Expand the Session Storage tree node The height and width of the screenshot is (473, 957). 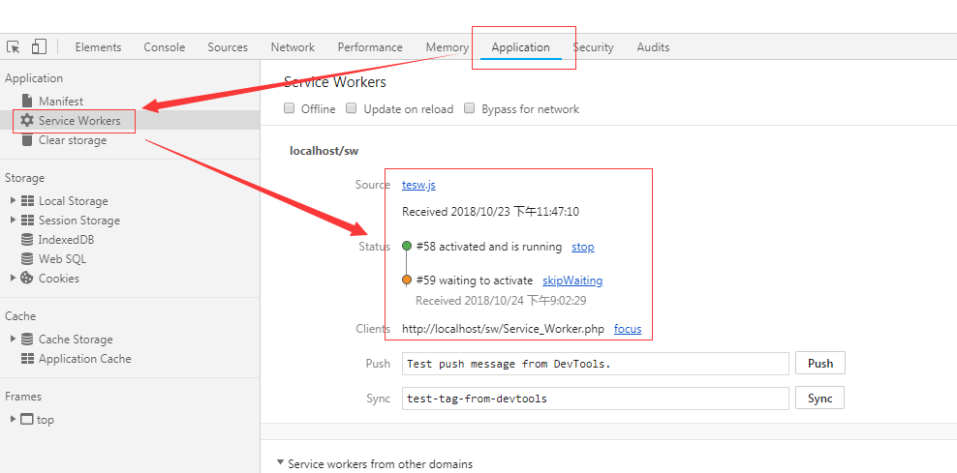(14, 220)
